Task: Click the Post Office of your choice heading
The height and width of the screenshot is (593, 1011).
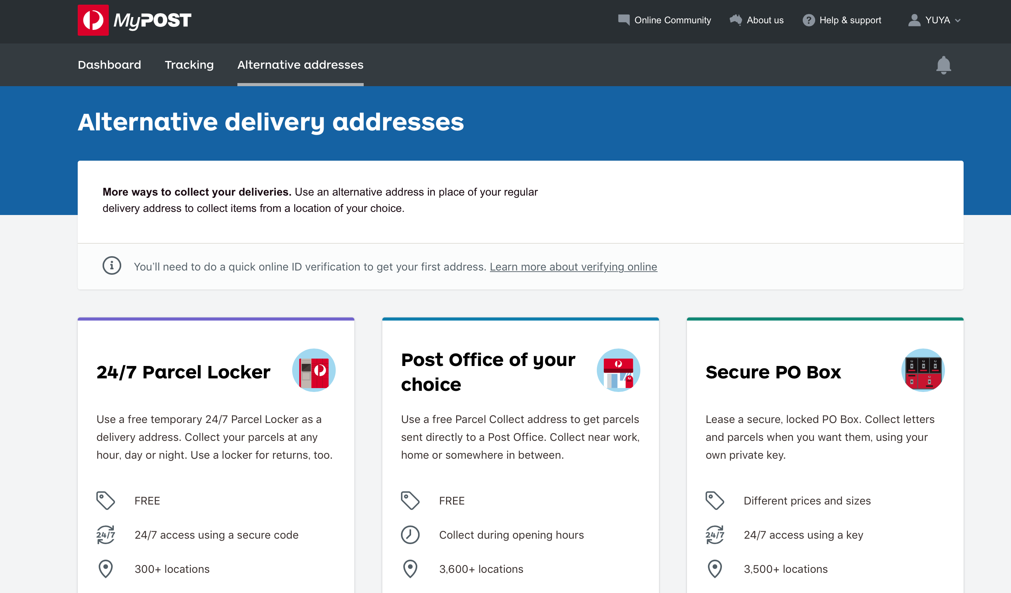Action: tap(488, 372)
